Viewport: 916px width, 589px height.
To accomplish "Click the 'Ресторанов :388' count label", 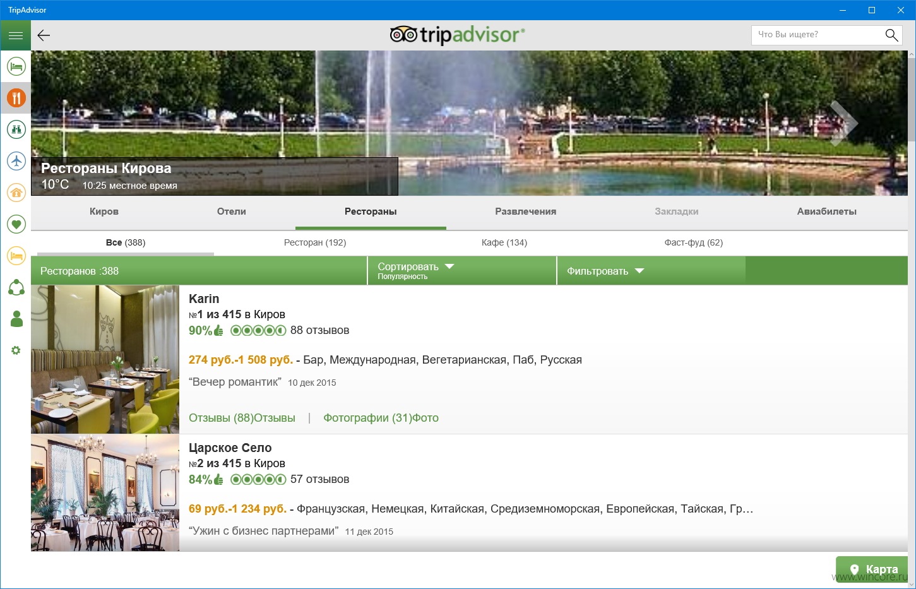I will pos(80,271).
